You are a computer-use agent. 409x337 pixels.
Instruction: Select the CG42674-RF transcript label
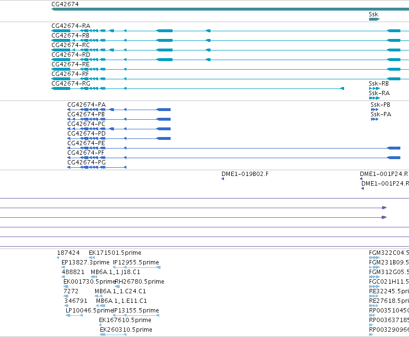click(70, 74)
